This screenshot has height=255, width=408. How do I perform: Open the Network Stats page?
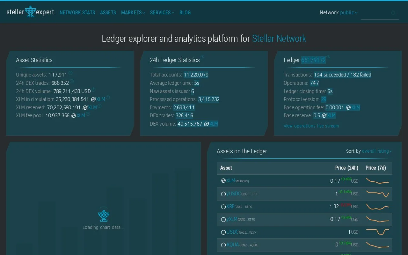coord(77,13)
